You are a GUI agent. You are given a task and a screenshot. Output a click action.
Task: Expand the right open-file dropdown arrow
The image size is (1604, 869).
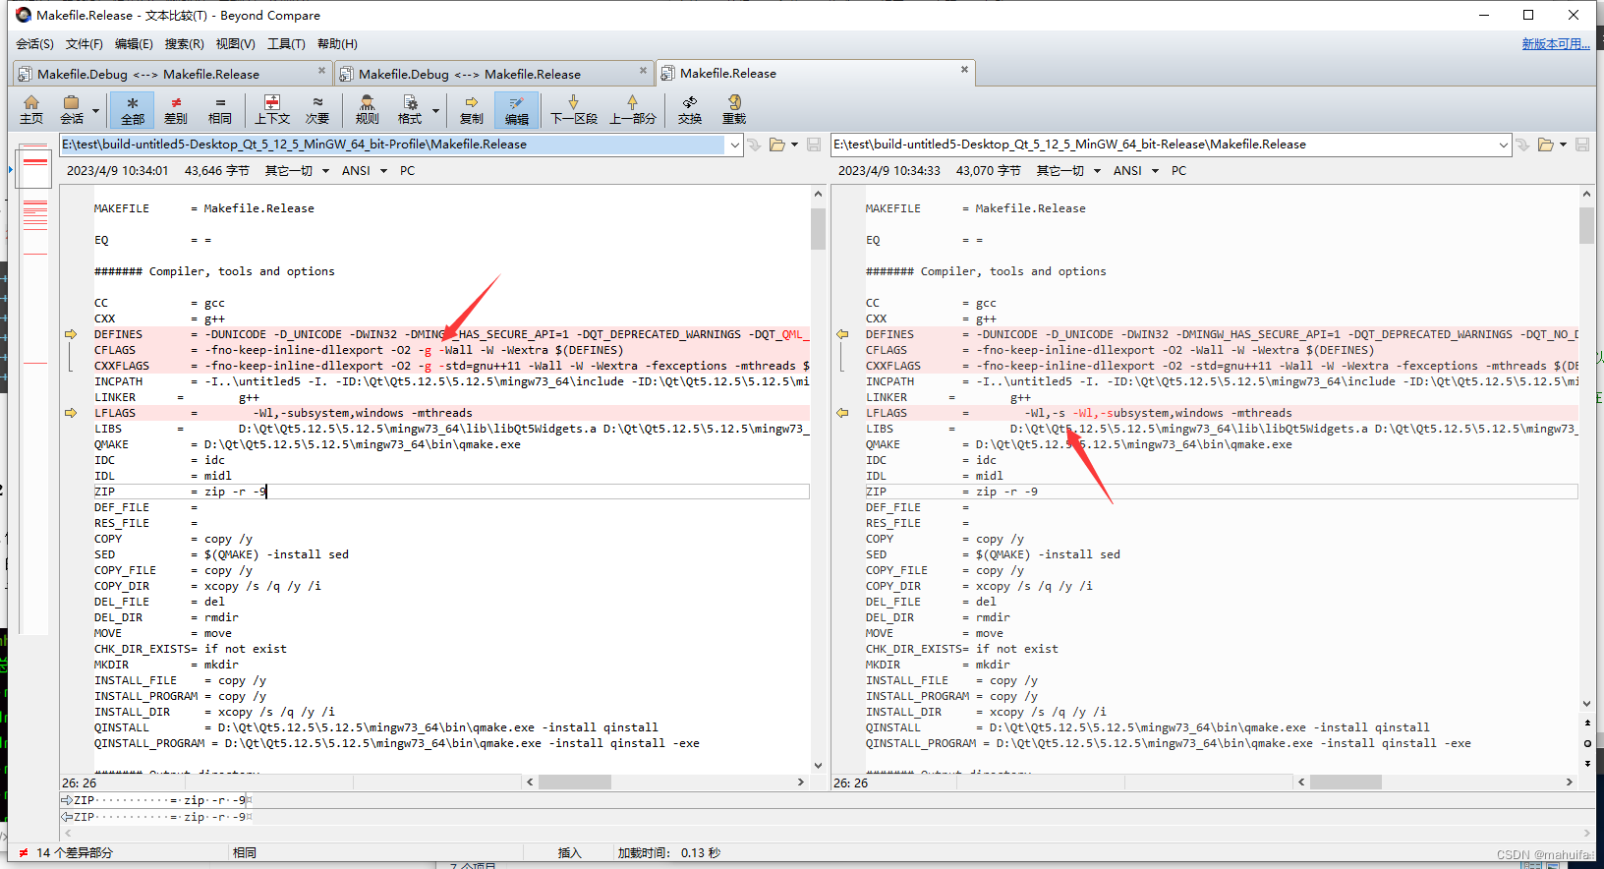[1563, 145]
